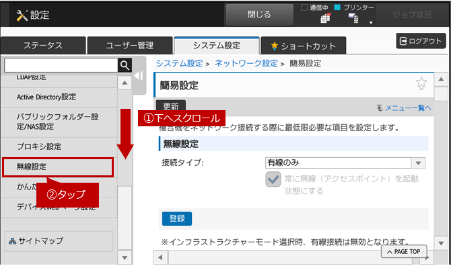Collapse the side menu panel arrow
Viewport: 451px width, 266px height.
pyautogui.click(x=139, y=76)
